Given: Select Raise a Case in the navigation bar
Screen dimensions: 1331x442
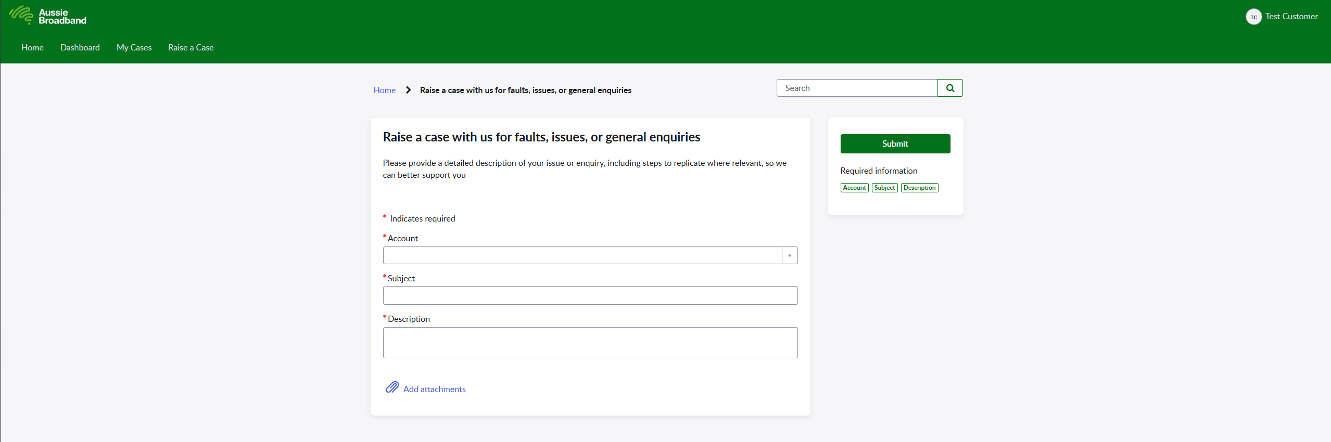Looking at the screenshot, I should [x=191, y=47].
